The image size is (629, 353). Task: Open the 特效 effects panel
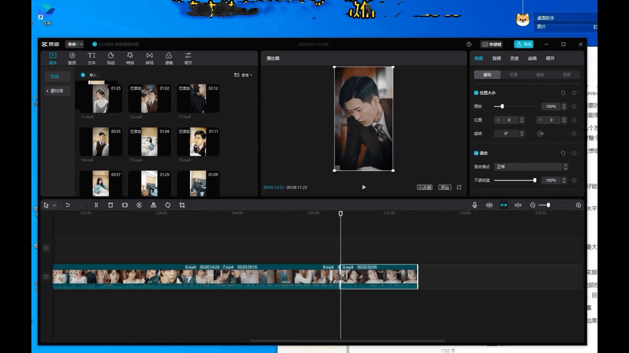coord(130,59)
